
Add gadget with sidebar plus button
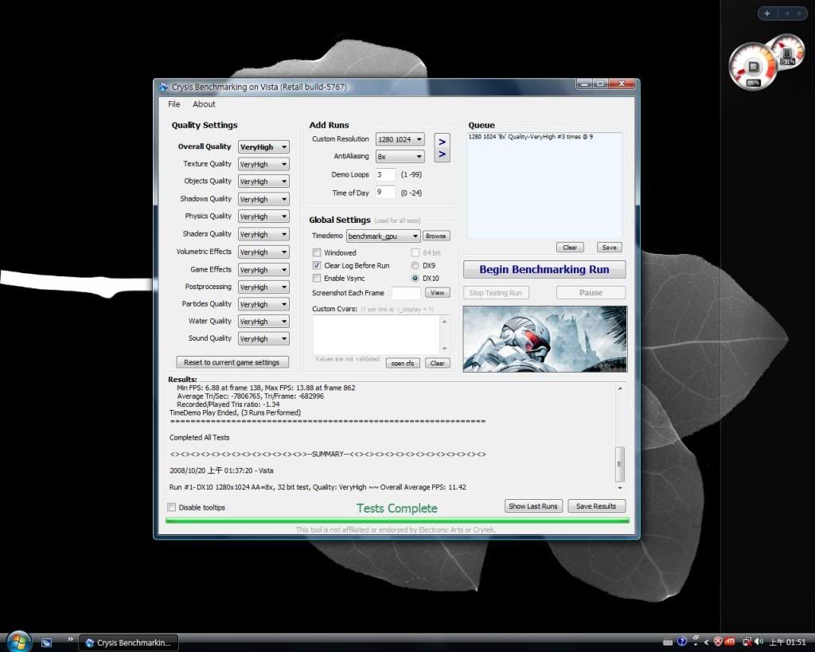point(767,14)
